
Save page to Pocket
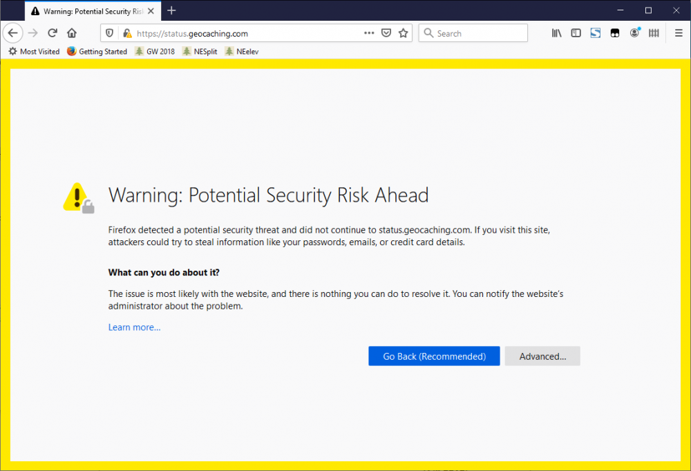(x=386, y=33)
